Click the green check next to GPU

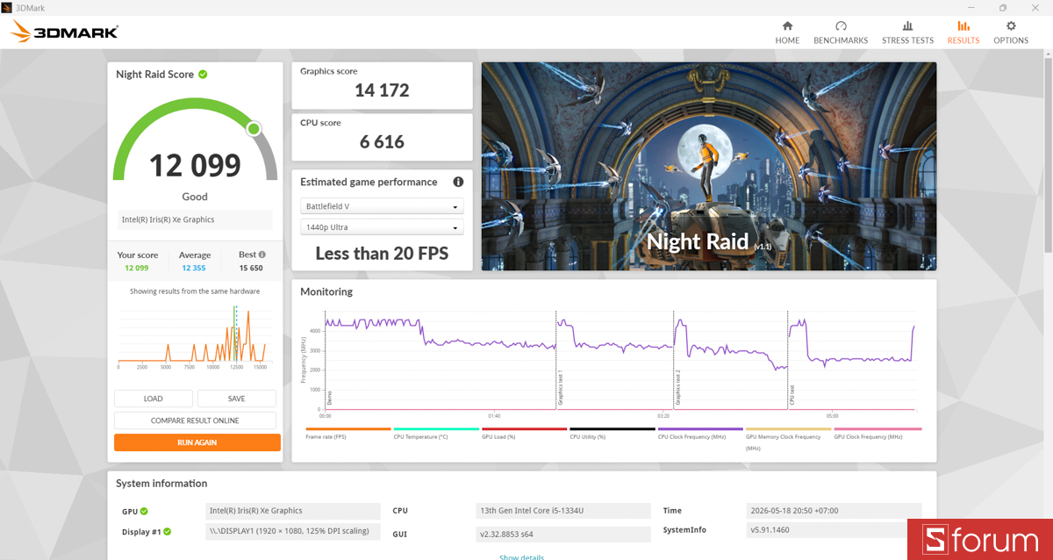point(144,511)
